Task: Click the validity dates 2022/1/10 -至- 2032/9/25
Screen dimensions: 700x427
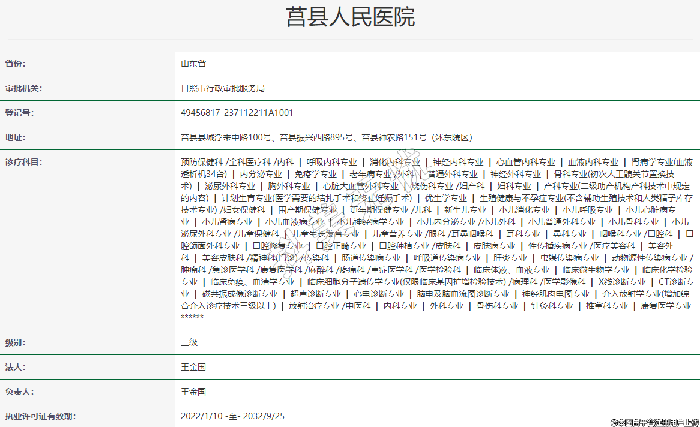Action: pos(232,416)
